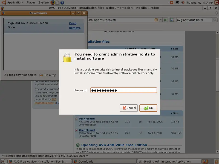Open the first User Manual link, version 71.5
The height and width of the screenshot is (164, 219).
tap(87, 119)
